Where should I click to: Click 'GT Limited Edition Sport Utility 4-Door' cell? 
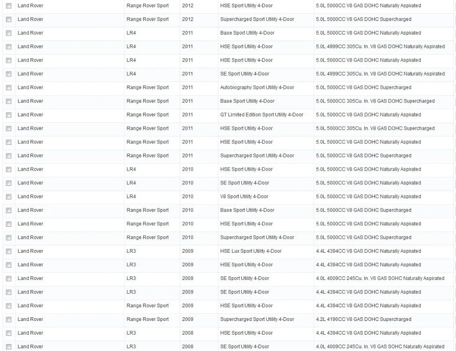(262, 115)
